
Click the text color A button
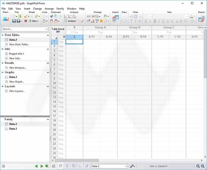192,16
